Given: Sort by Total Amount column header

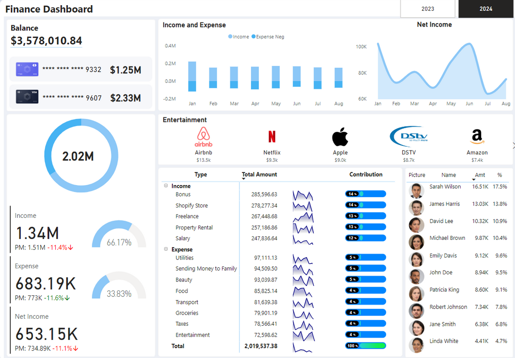Looking at the screenshot, I should tap(259, 174).
